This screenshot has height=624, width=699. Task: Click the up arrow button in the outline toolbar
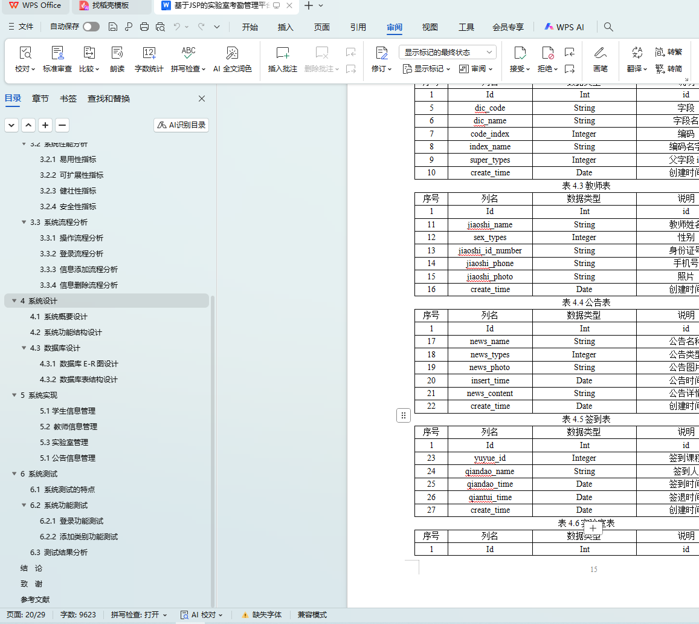(x=28, y=125)
